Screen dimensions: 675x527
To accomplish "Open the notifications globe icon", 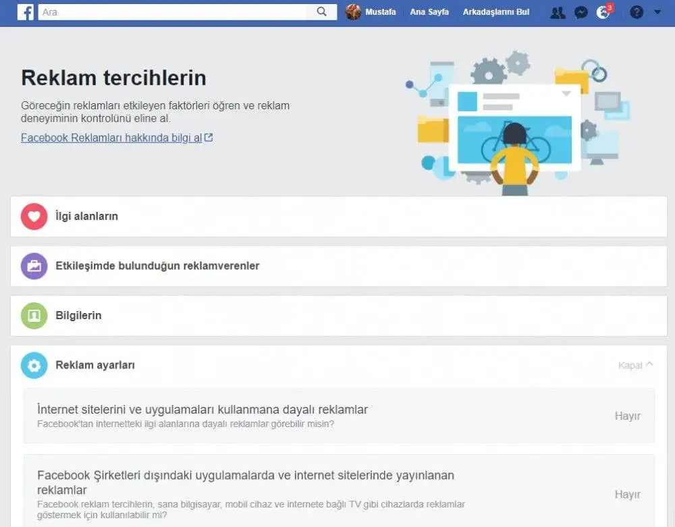I will [603, 12].
